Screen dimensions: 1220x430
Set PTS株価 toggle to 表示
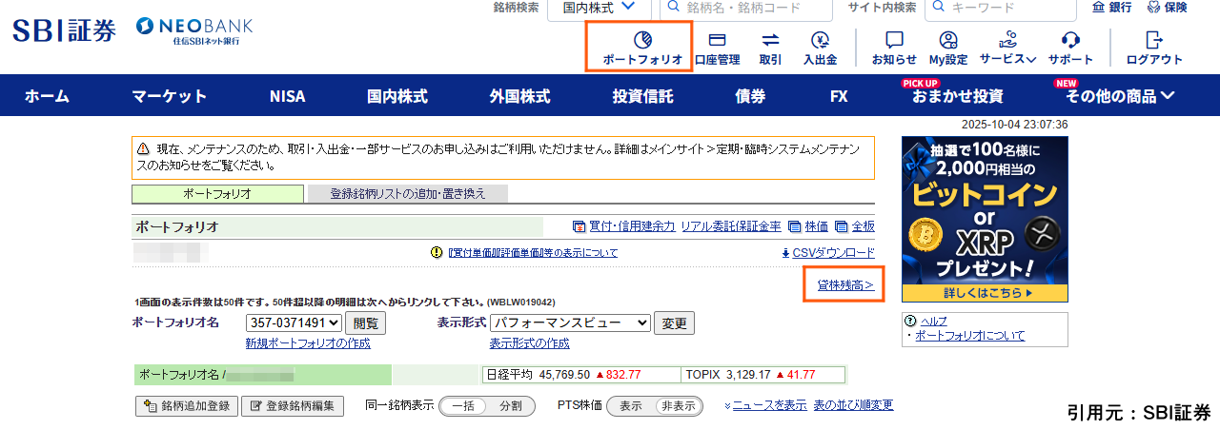click(x=631, y=406)
